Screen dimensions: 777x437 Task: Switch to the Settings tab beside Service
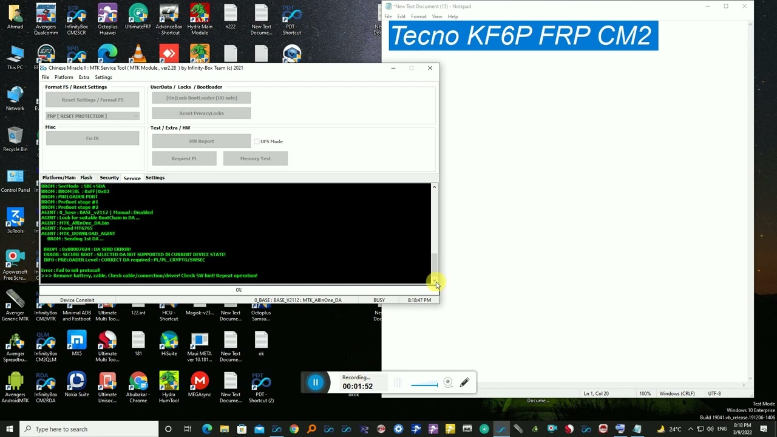tap(155, 178)
